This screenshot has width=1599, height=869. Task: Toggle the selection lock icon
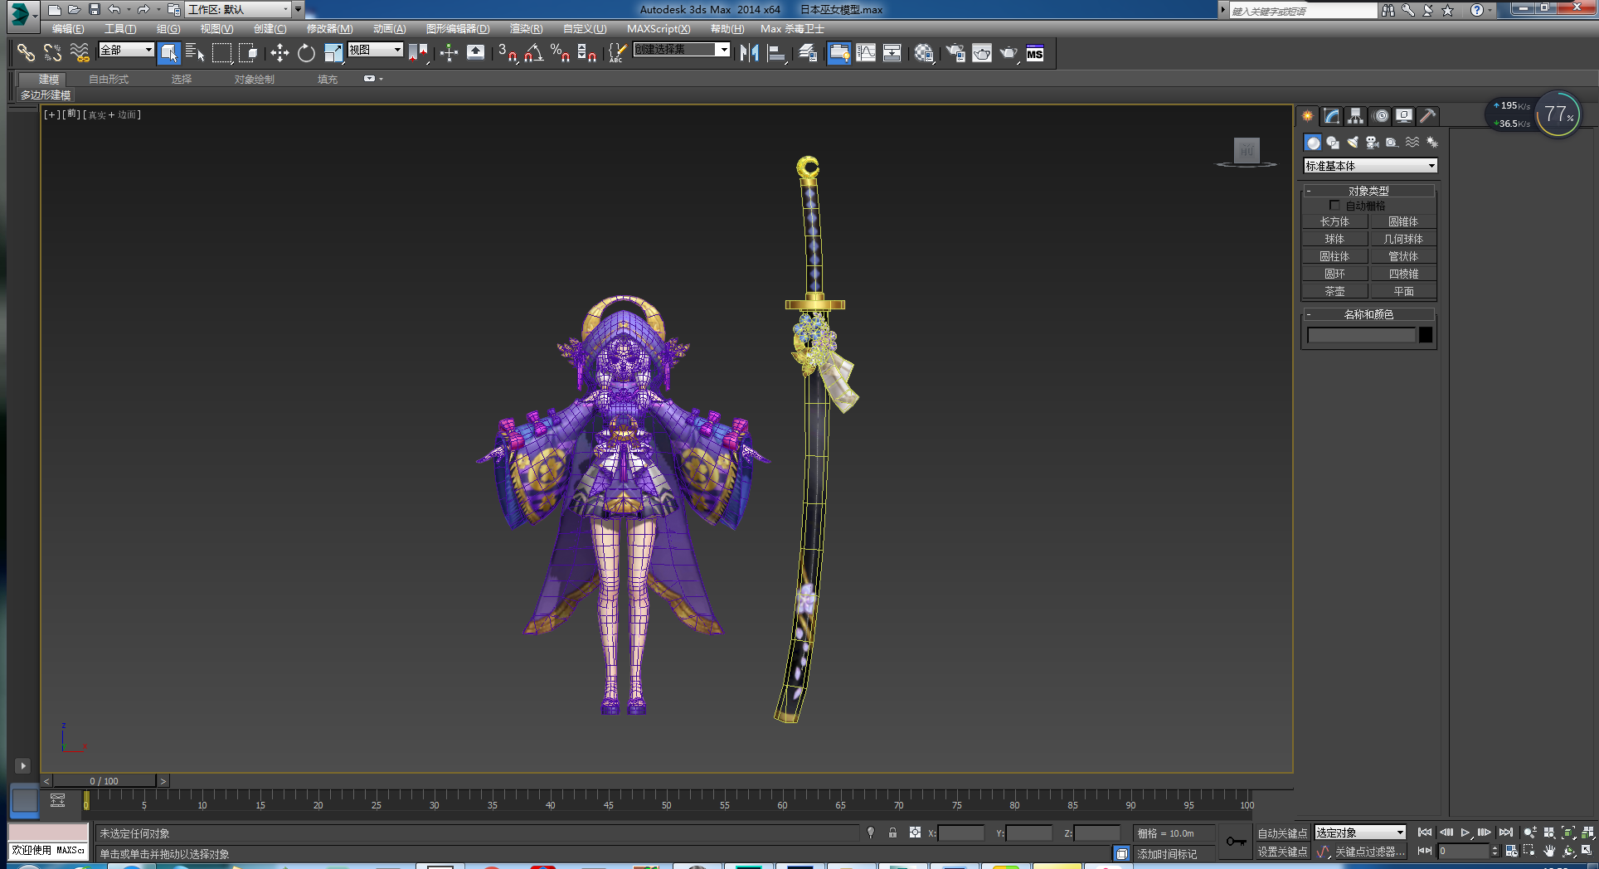click(892, 833)
